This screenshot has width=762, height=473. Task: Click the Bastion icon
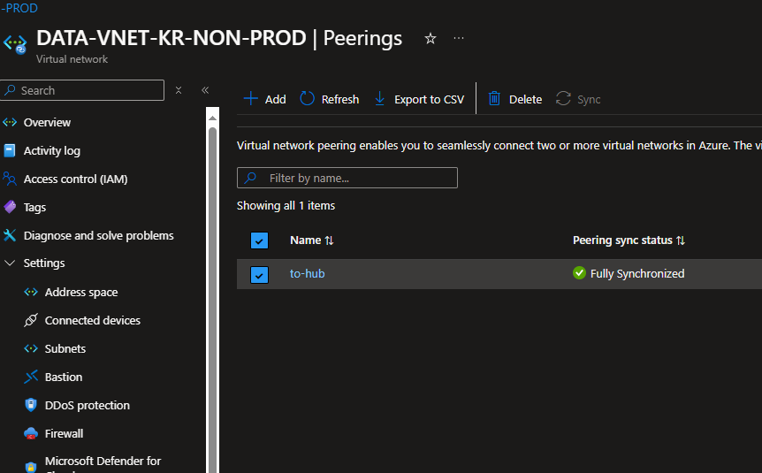[x=31, y=377]
